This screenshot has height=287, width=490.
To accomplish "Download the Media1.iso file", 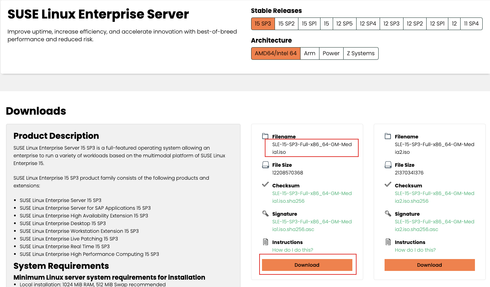I will coord(307,265).
